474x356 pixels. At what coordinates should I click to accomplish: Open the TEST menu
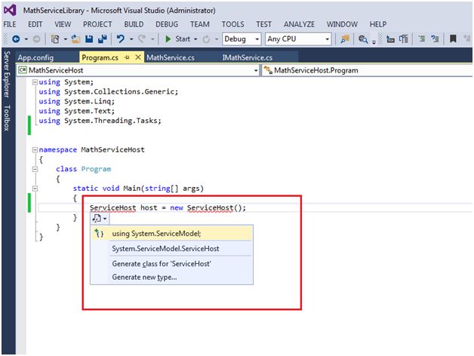(x=264, y=24)
